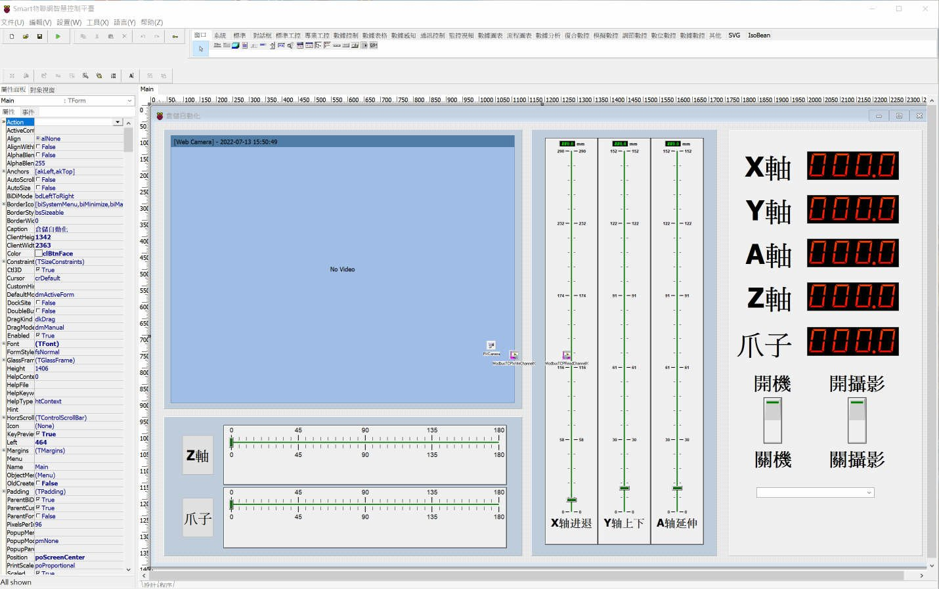
Task: Switch to the 事件 events tab
Action: 28,112
